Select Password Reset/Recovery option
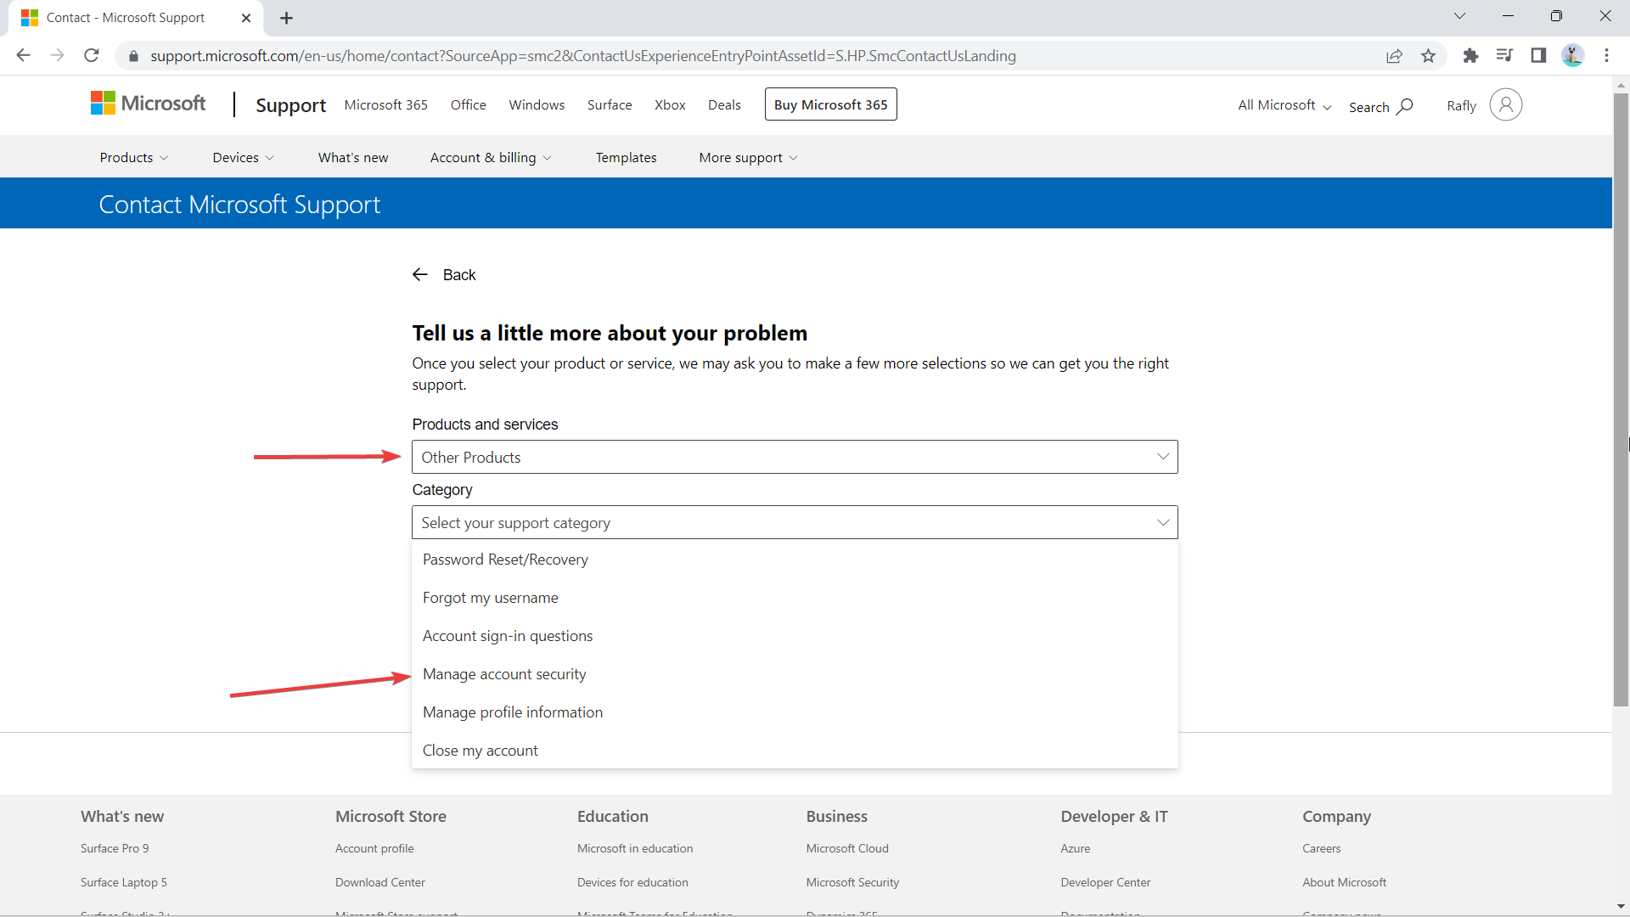This screenshot has width=1630, height=917. point(795,560)
